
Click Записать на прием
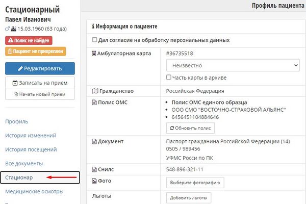pyautogui.click(x=40, y=83)
